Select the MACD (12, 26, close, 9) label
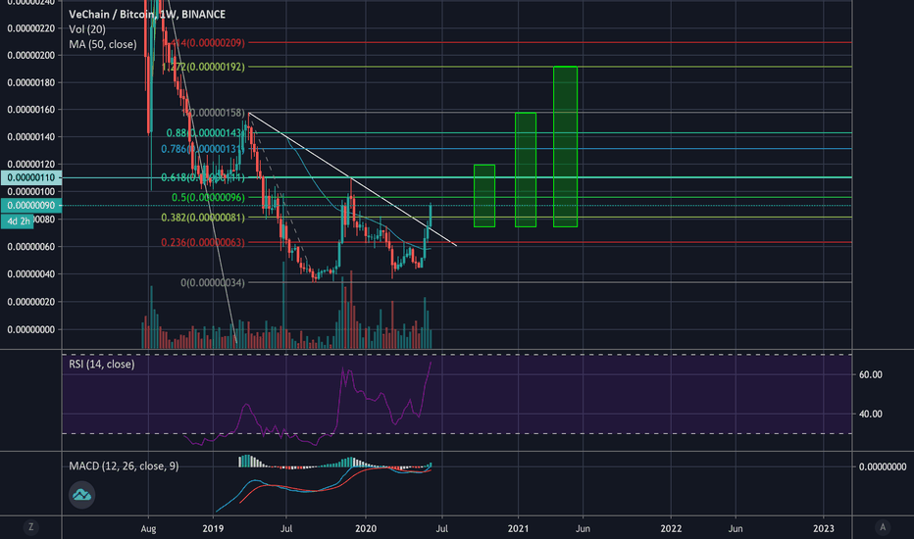 click(x=124, y=466)
